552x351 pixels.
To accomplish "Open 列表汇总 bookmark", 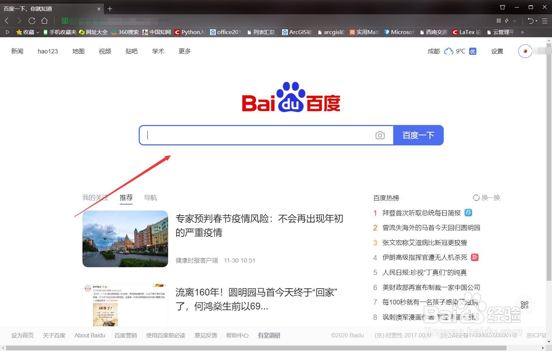I will coord(263,32).
